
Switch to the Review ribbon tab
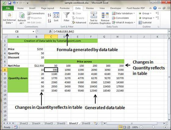pyautogui.click(x=90, y=8)
